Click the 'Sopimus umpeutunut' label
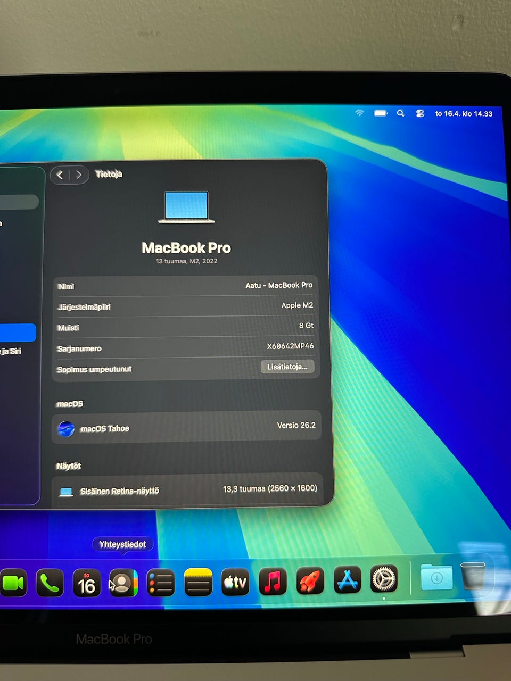This screenshot has height=681, width=511. pyautogui.click(x=94, y=369)
